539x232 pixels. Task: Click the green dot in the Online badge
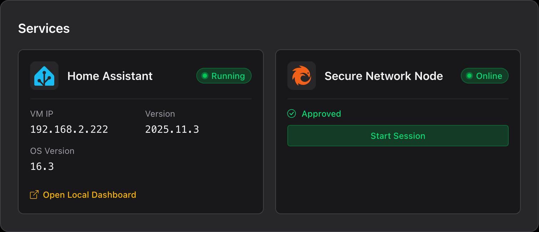469,76
